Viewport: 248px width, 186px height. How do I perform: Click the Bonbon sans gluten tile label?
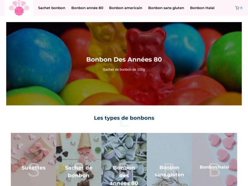169,171
